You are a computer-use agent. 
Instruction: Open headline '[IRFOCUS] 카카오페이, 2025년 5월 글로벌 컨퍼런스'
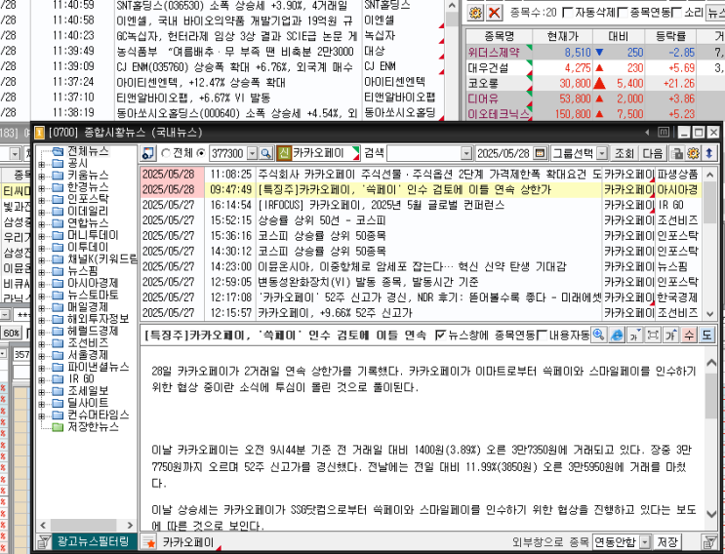pyautogui.click(x=382, y=205)
